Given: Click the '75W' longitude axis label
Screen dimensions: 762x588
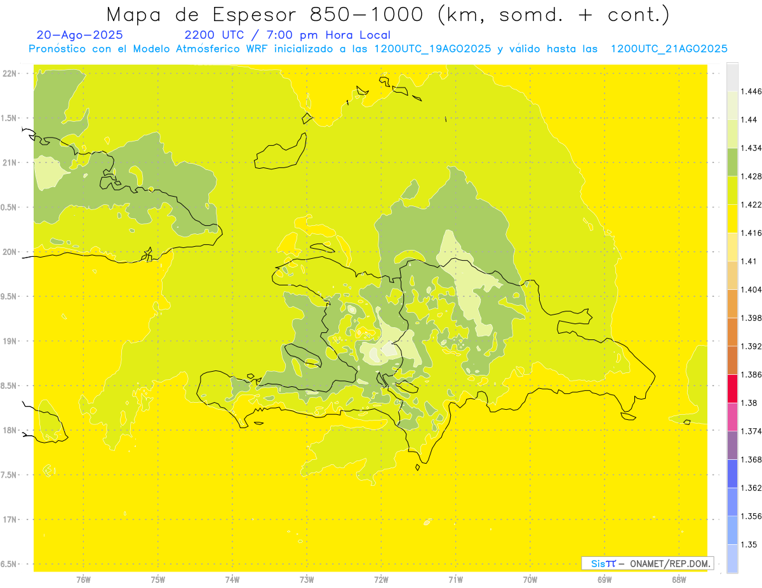Looking at the screenshot, I should coord(157,579).
